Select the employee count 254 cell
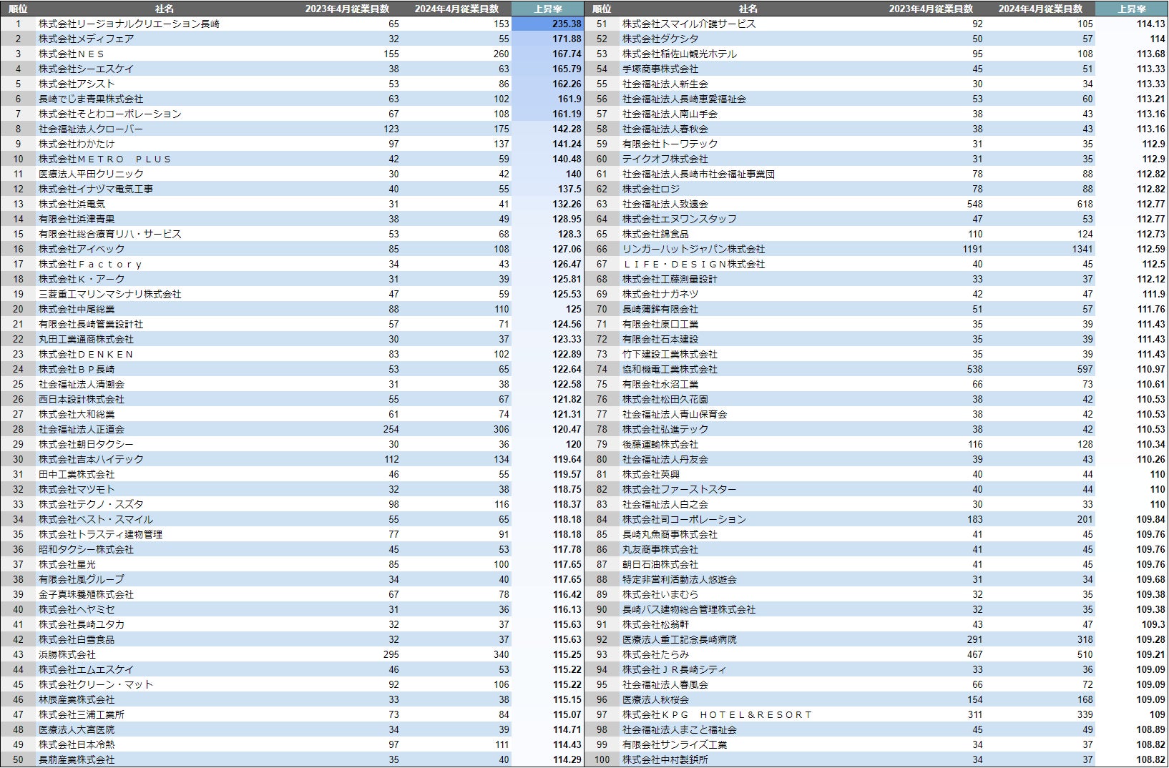Image resolution: width=1169 pixels, height=768 pixels. point(391,429)
